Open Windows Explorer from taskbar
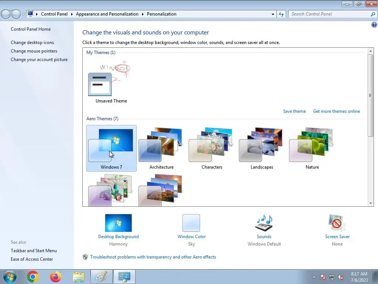 [79, 277]
